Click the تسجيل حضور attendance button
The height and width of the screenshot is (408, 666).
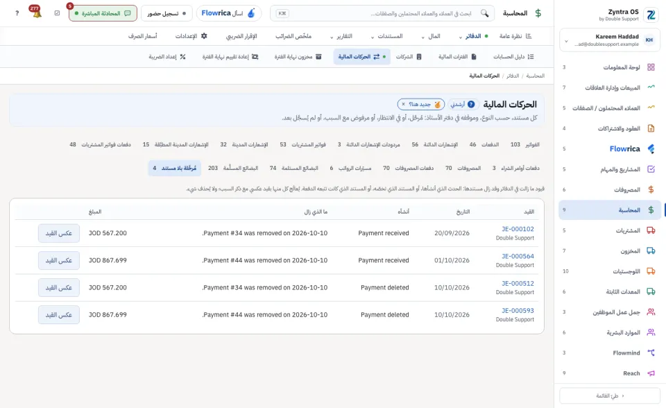[x=166, y=13]
